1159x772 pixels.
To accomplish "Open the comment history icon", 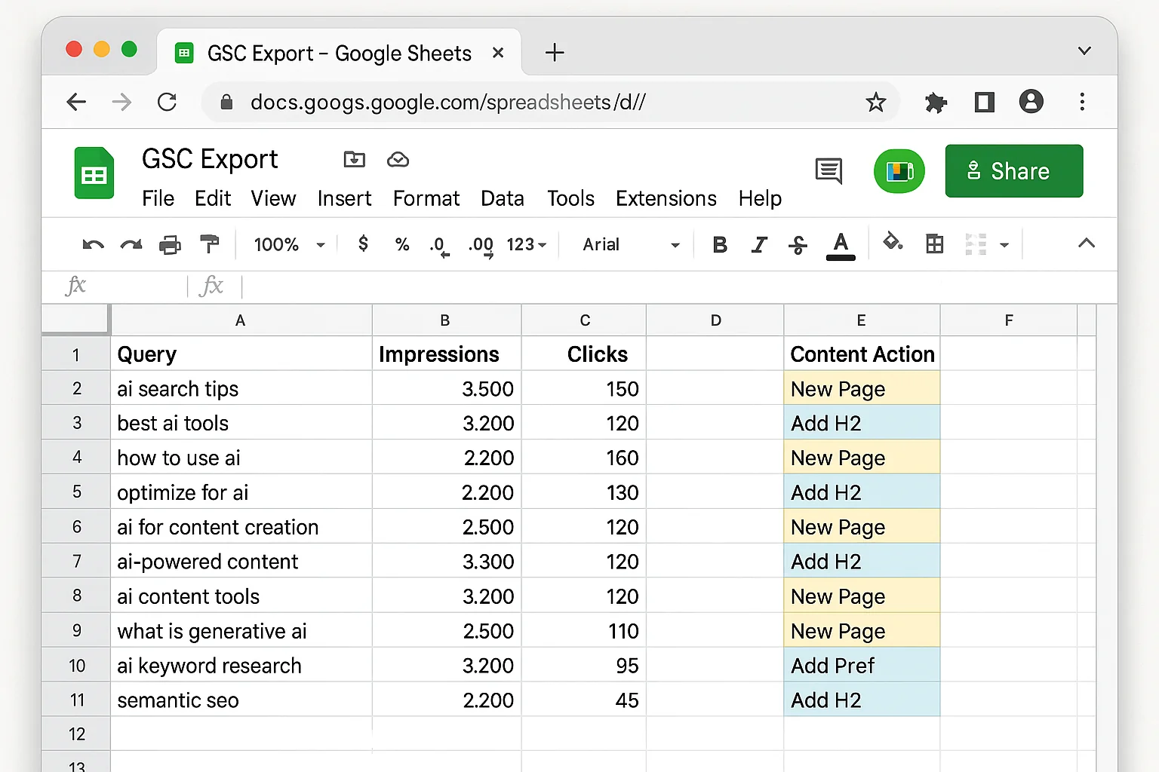I will point(829,171).
